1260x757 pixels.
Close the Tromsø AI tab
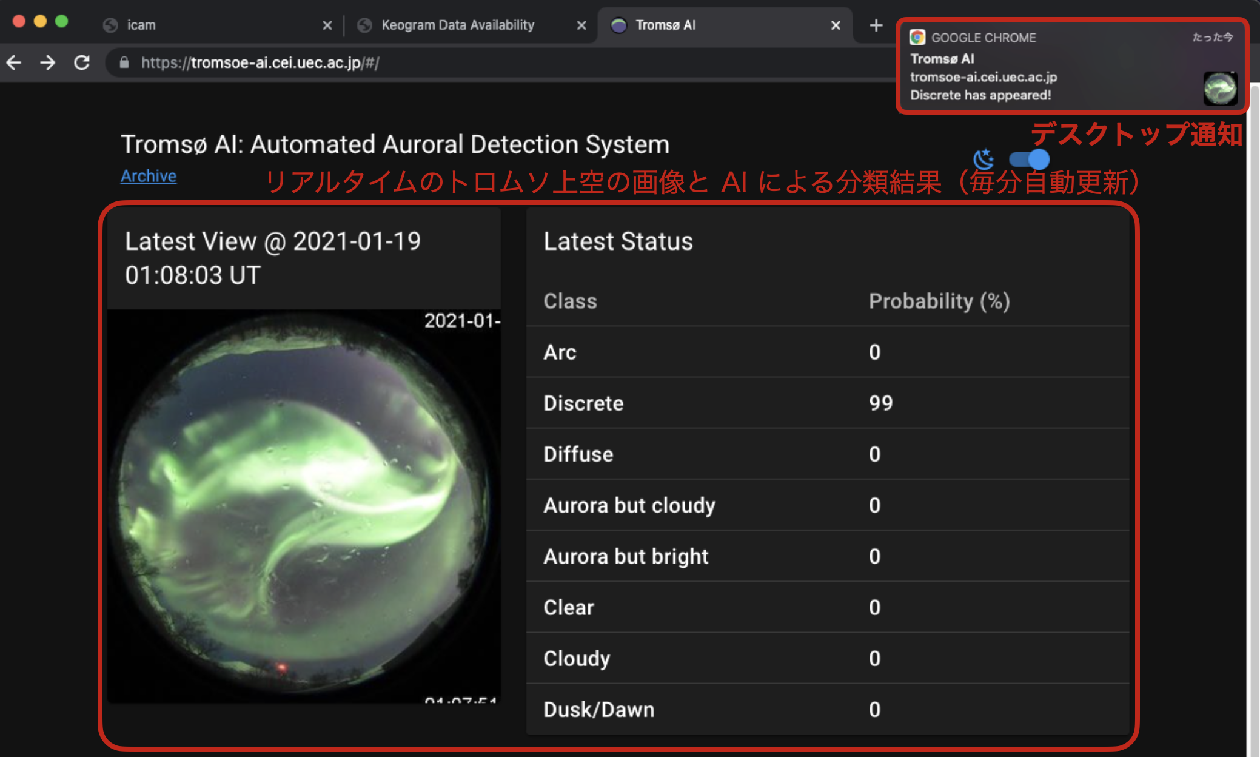(836, 25)
